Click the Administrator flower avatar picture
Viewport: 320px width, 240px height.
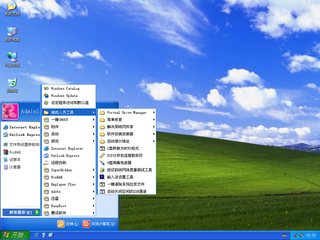pyautogui.click(x=10, y=111)
